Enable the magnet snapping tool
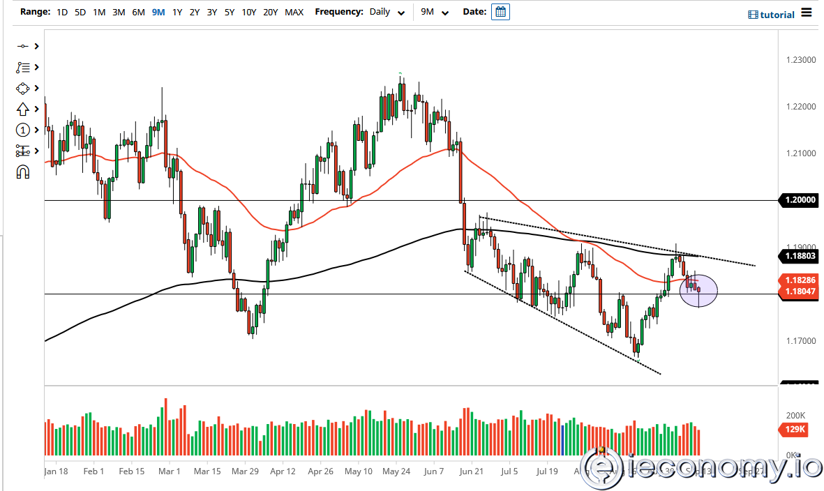 (x=23, y=172)
